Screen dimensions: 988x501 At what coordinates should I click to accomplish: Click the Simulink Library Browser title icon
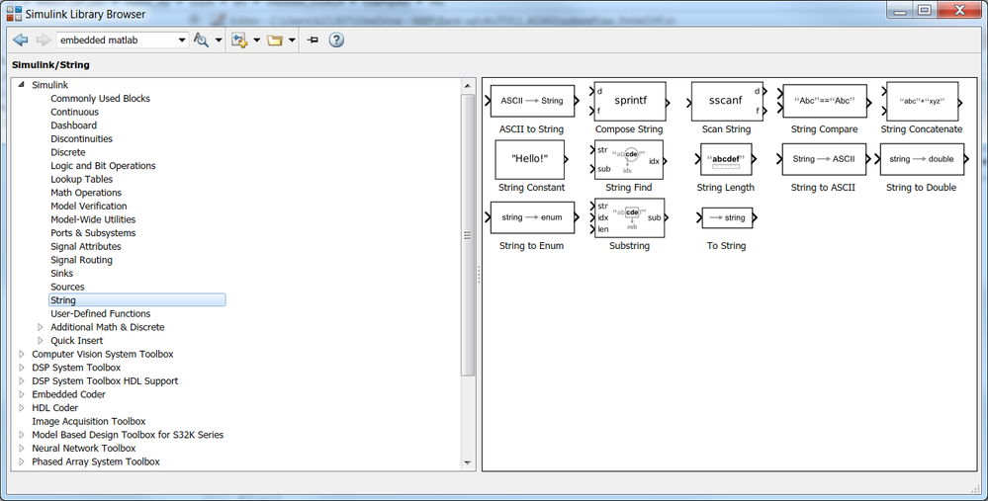point(13,13)
